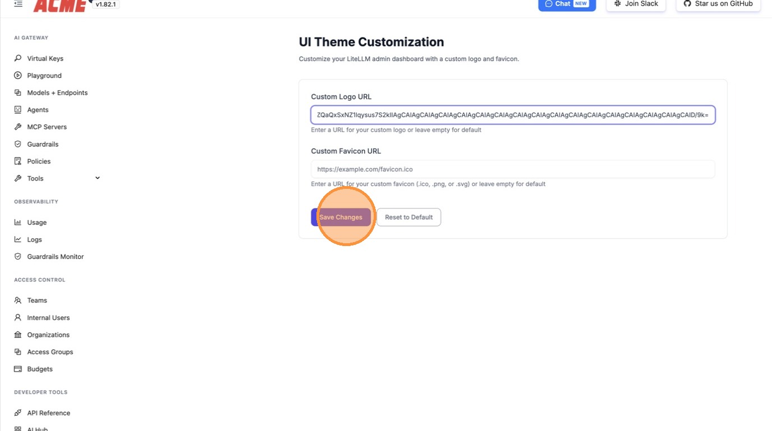This screenshot has width=772, height=431.
Task: Open the API Reference item
Action: coord(48,413)
